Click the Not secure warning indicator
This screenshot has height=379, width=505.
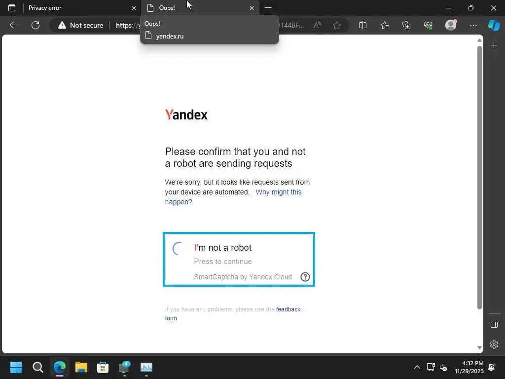[80, 25]
